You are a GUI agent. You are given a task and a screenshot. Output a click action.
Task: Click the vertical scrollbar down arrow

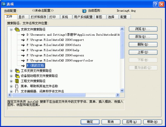pos(122,90)
